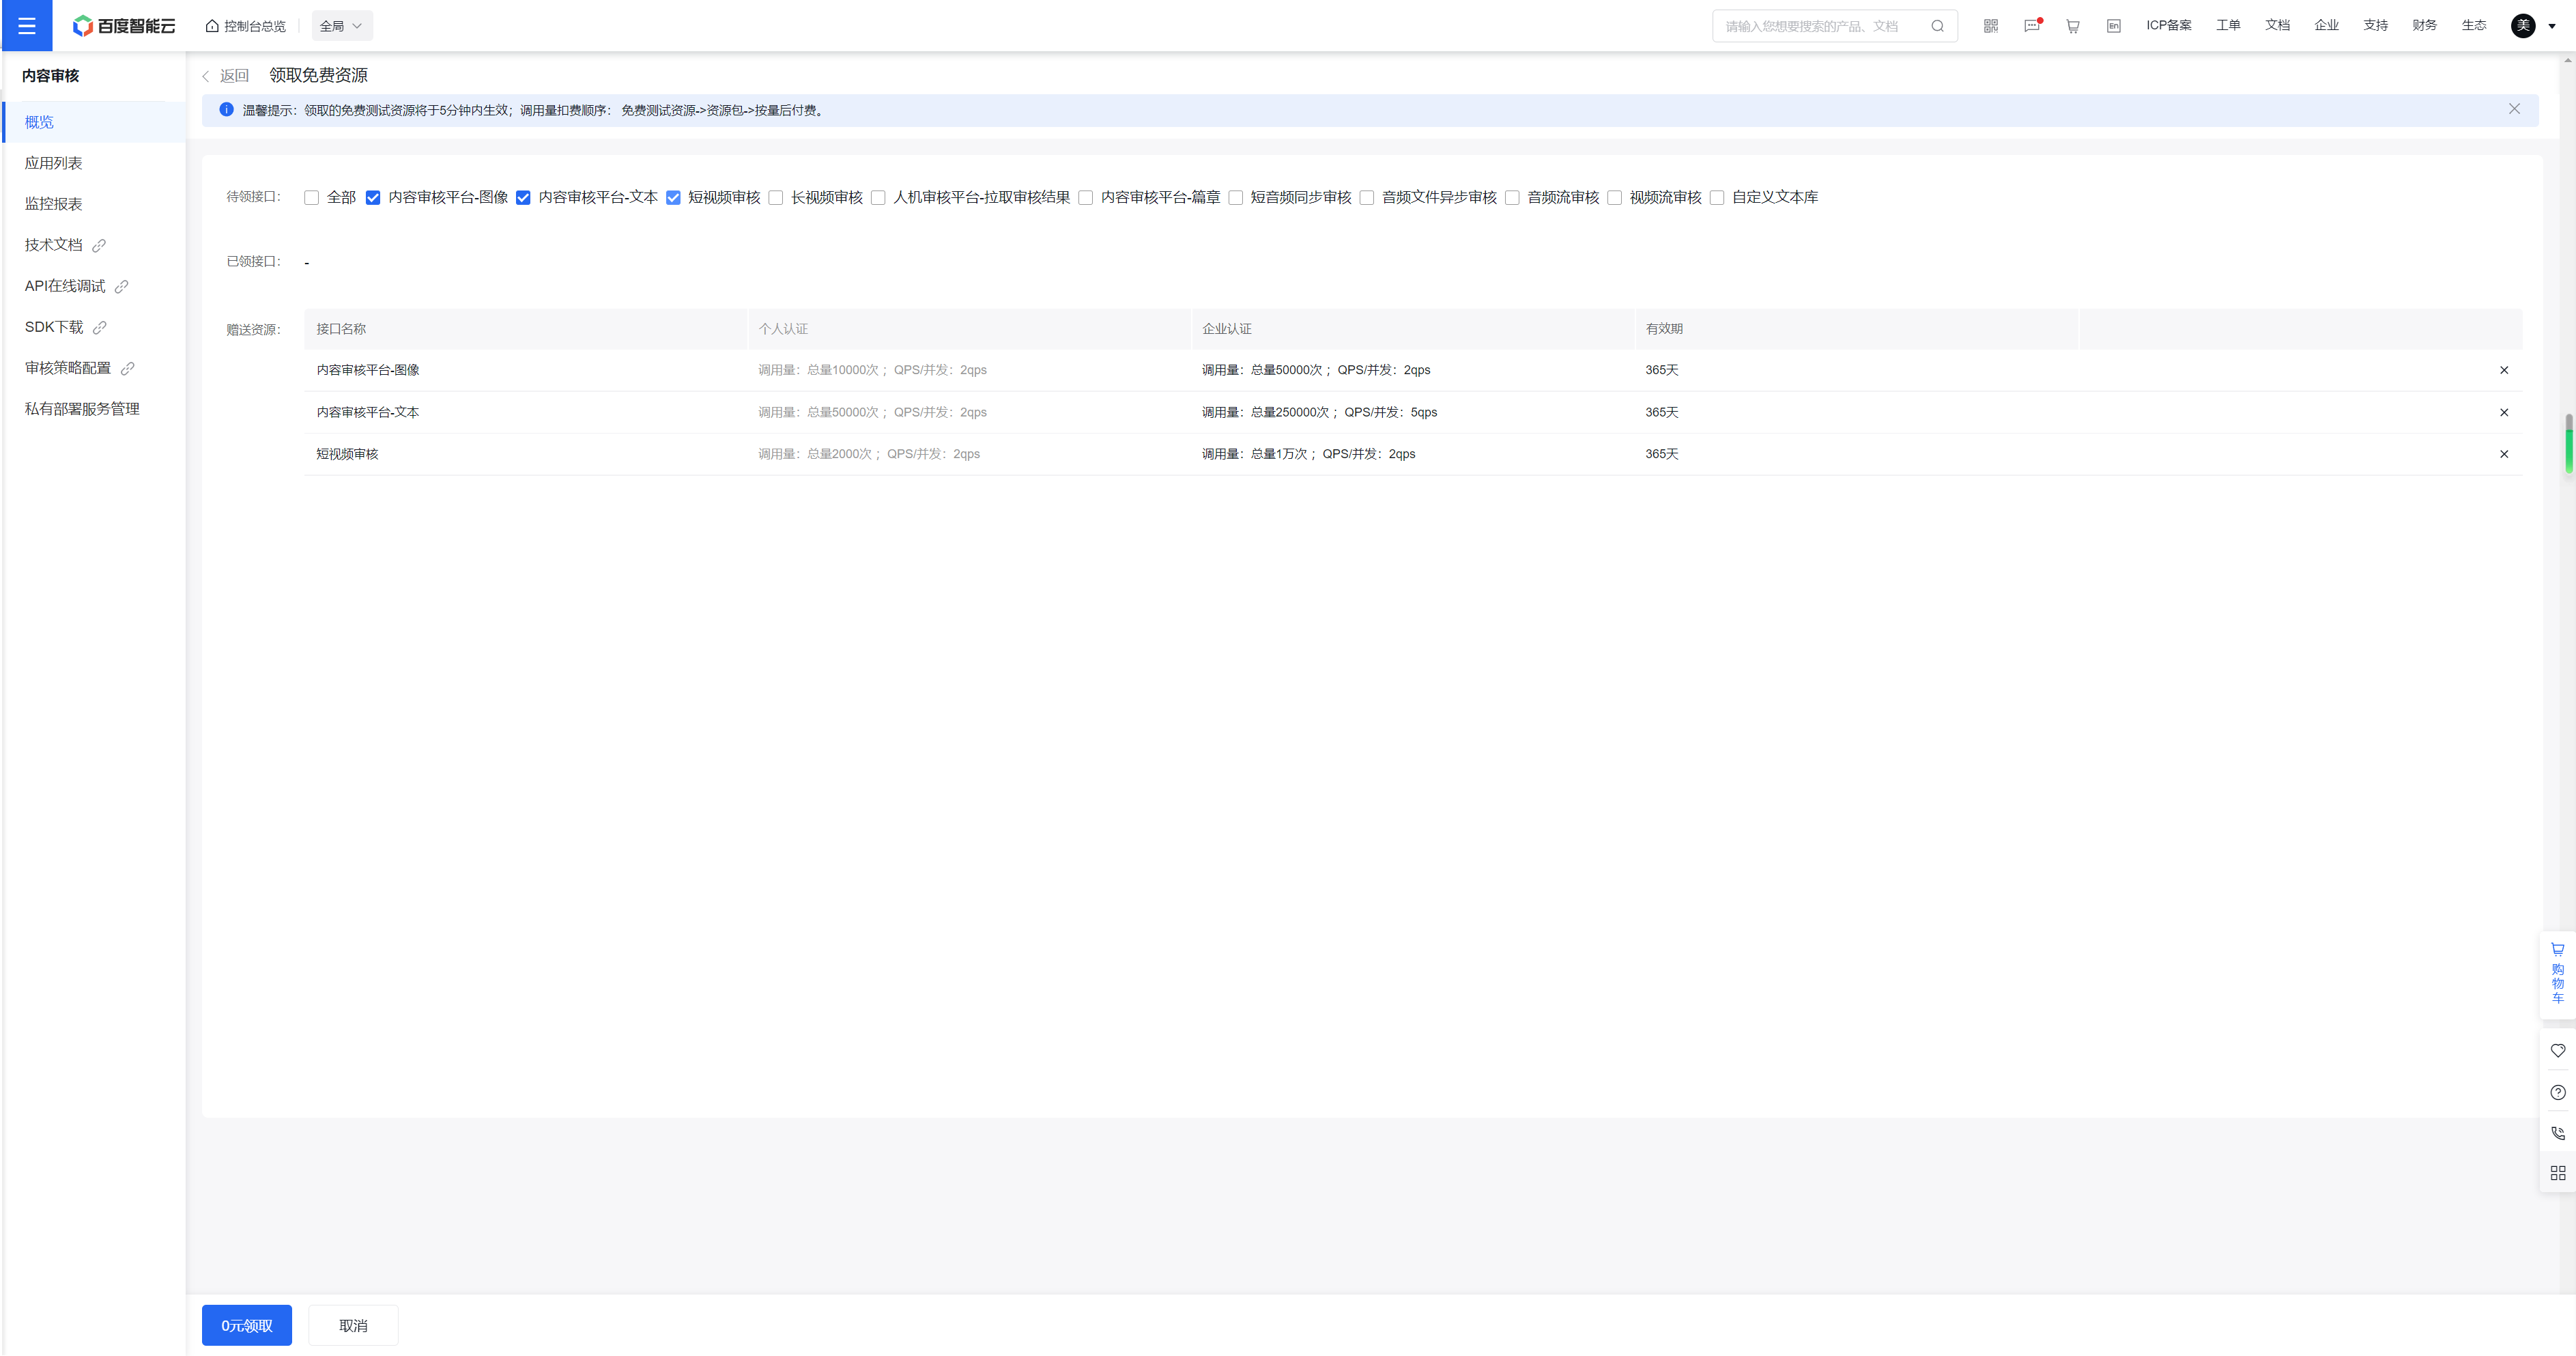Screen dimensions: 2576x1356
Task: Check 音频流审核 checkbox
Action: pyautogui.click(x=1513, y=198)
